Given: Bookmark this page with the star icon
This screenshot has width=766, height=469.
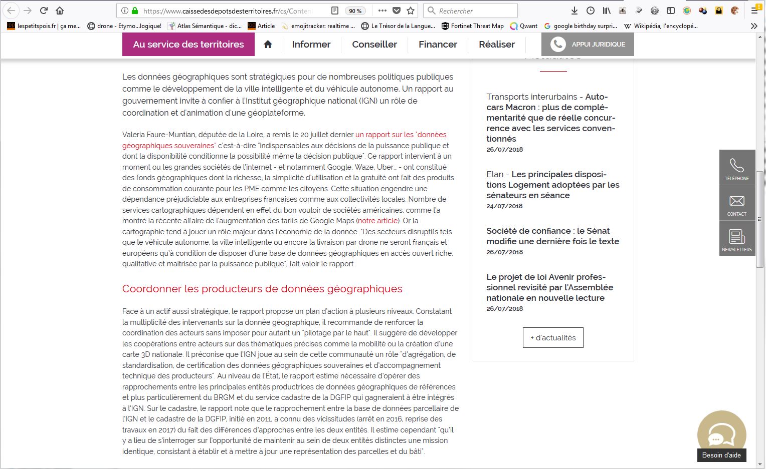Looking at the screenshot, I should (x=411, y=11).
